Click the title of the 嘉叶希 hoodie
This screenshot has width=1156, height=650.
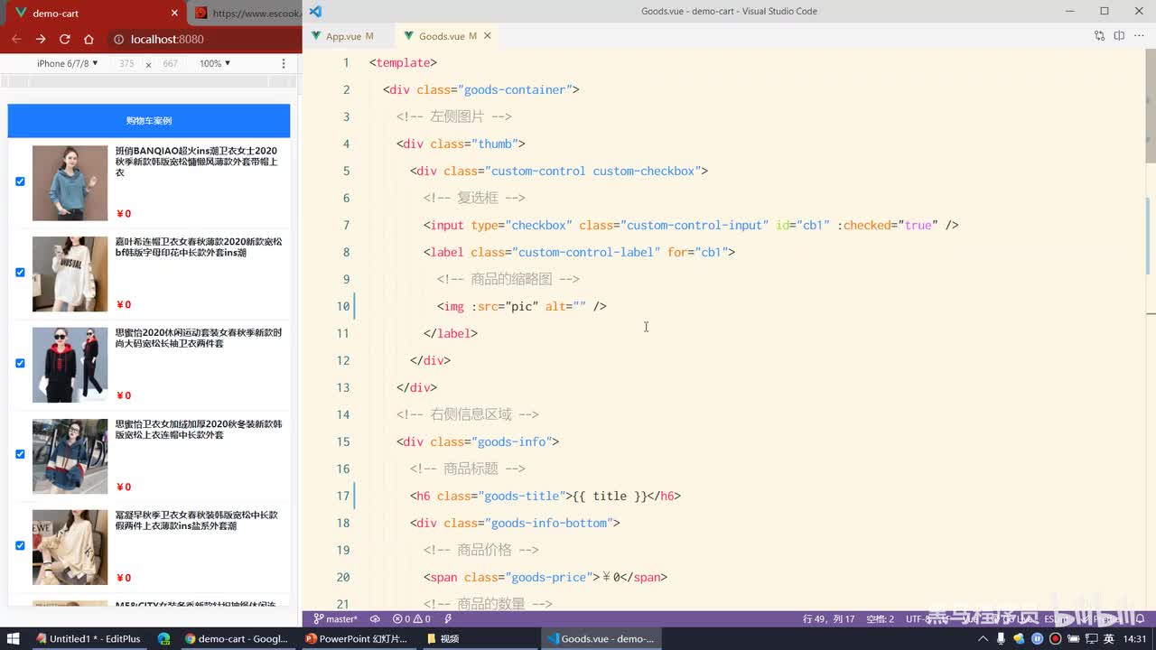coord(199,247)
